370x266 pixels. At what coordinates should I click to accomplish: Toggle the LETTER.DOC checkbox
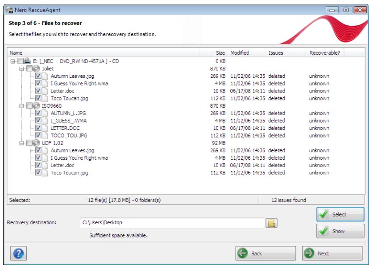tap(38, 128)
